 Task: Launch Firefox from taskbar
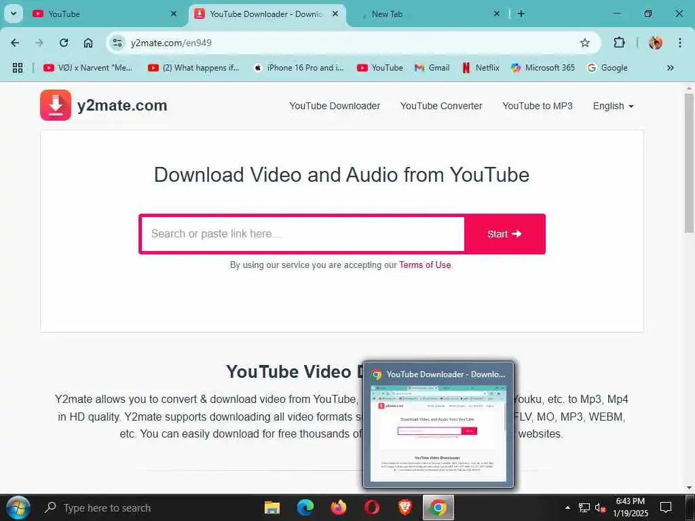click(x=339, y=507)
